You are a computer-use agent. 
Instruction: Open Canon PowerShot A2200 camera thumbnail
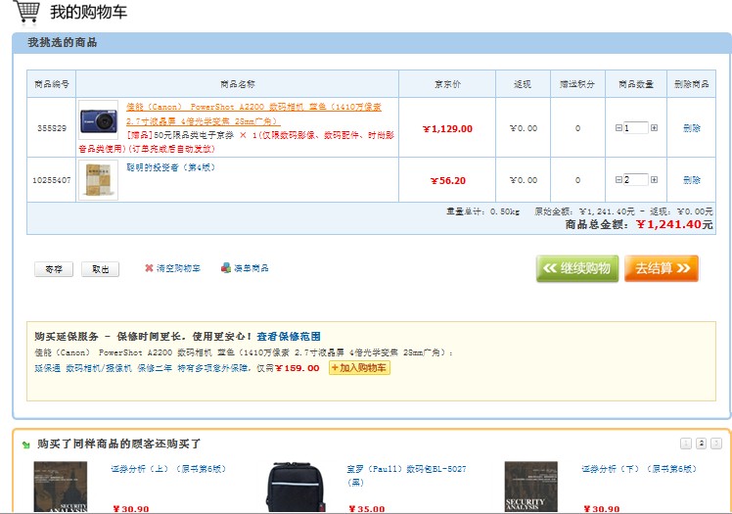tap(99, 120)
